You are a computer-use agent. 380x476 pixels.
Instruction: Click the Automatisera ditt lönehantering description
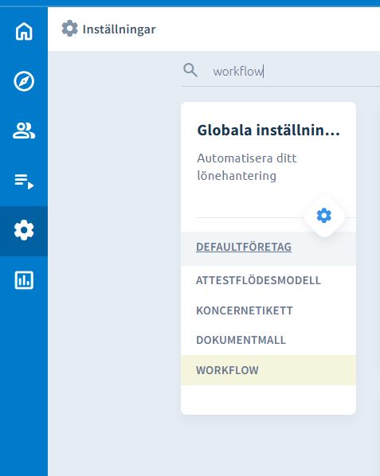click(247, 167)
